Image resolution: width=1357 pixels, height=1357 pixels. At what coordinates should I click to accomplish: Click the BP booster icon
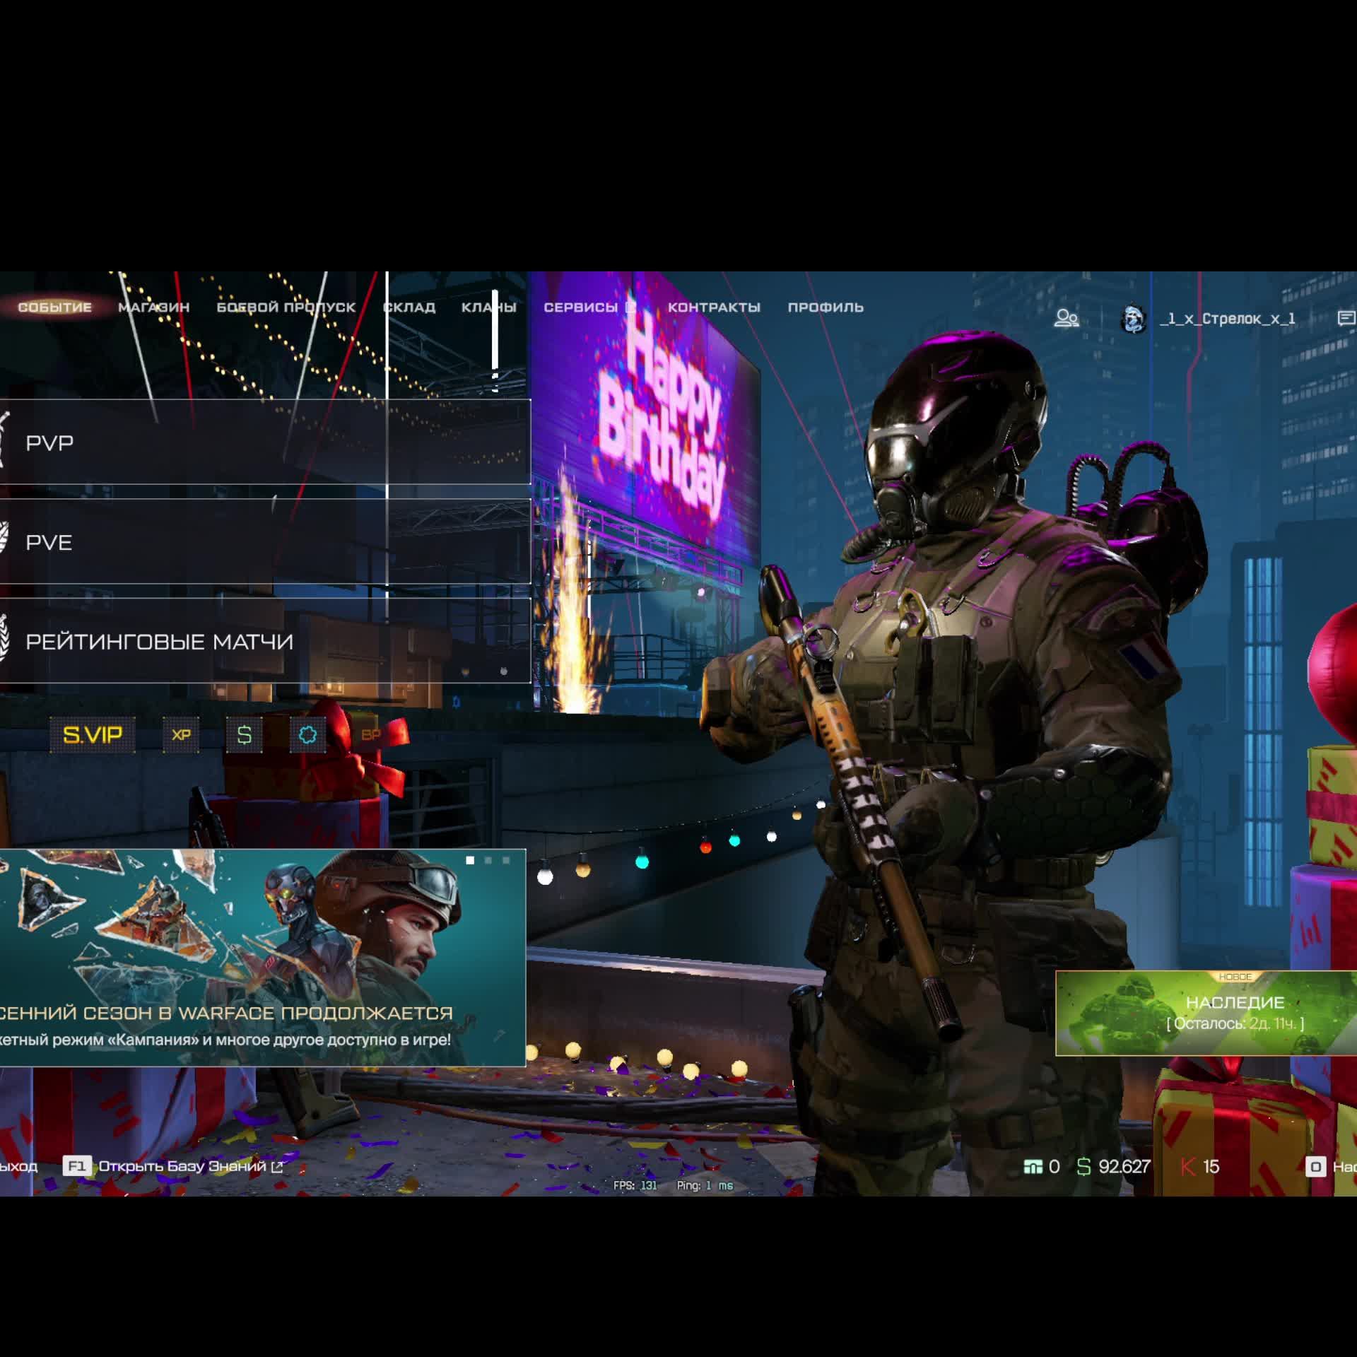(370, 735)
